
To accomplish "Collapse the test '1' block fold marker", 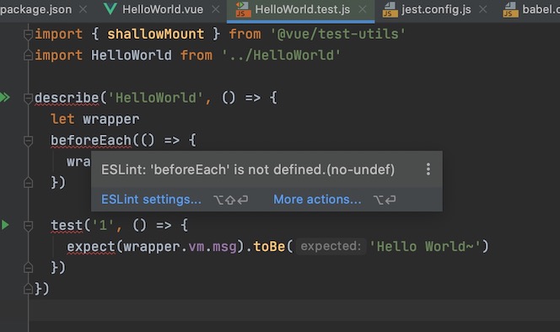I will (28, 226).
